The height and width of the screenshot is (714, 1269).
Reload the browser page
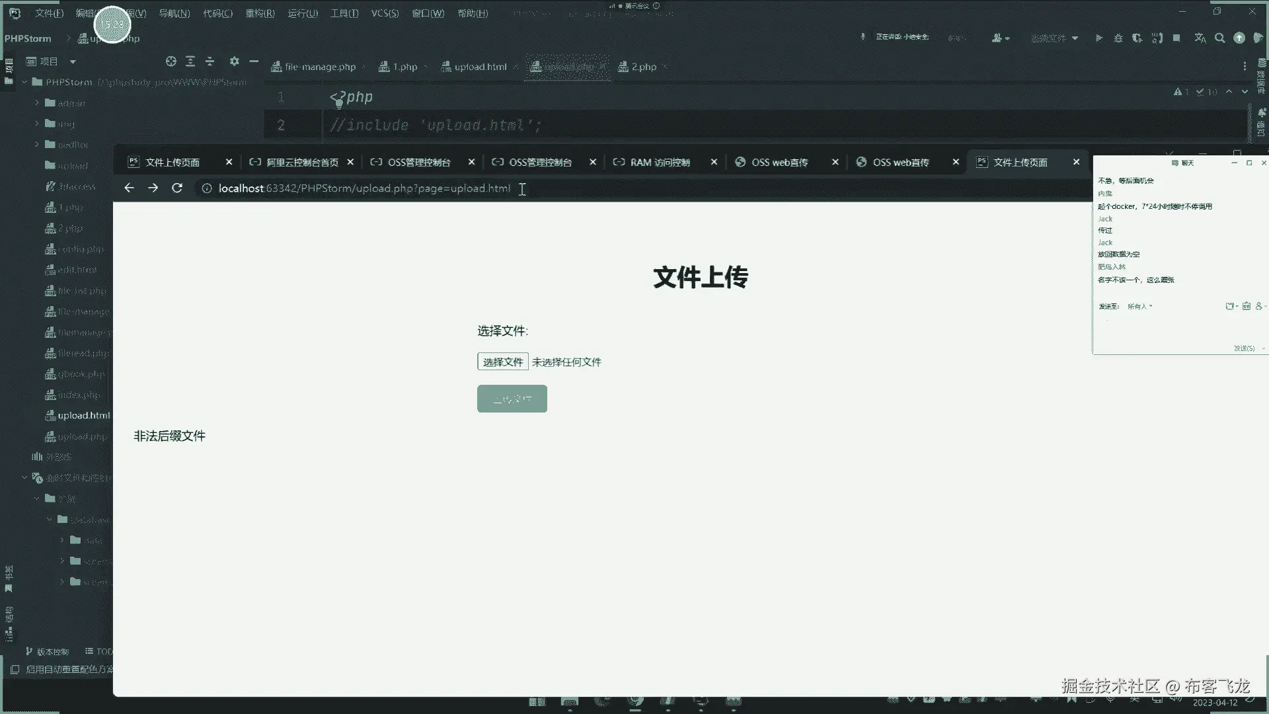177,188
